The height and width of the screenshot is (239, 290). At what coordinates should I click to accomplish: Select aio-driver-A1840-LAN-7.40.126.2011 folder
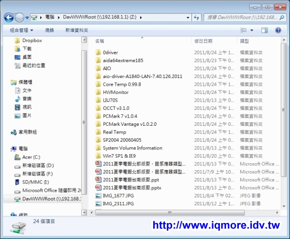143,76
